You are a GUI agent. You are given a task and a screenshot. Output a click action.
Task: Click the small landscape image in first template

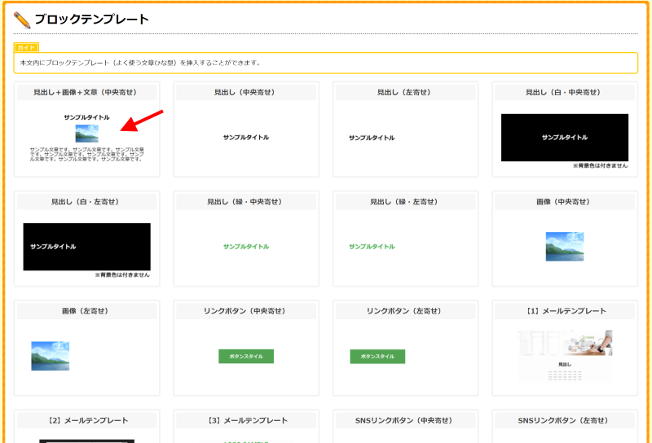tap(87, 134)
